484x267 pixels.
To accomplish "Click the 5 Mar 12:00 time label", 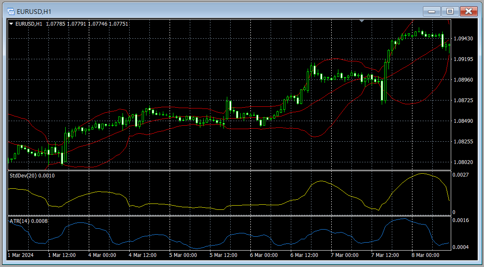I will [223, 255].
